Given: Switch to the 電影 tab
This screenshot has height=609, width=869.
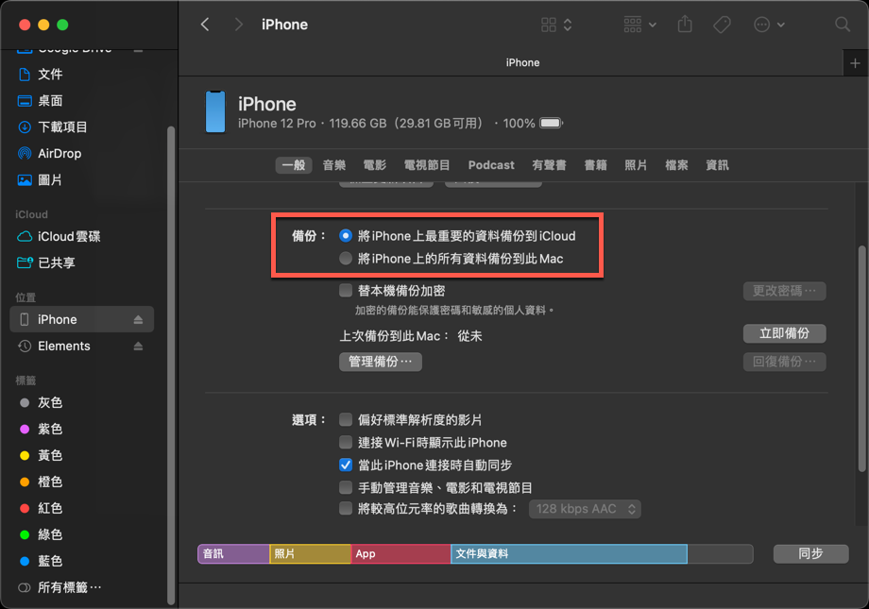Looking at the screenshot, I should pyautogui.click(x=375, y=165).
